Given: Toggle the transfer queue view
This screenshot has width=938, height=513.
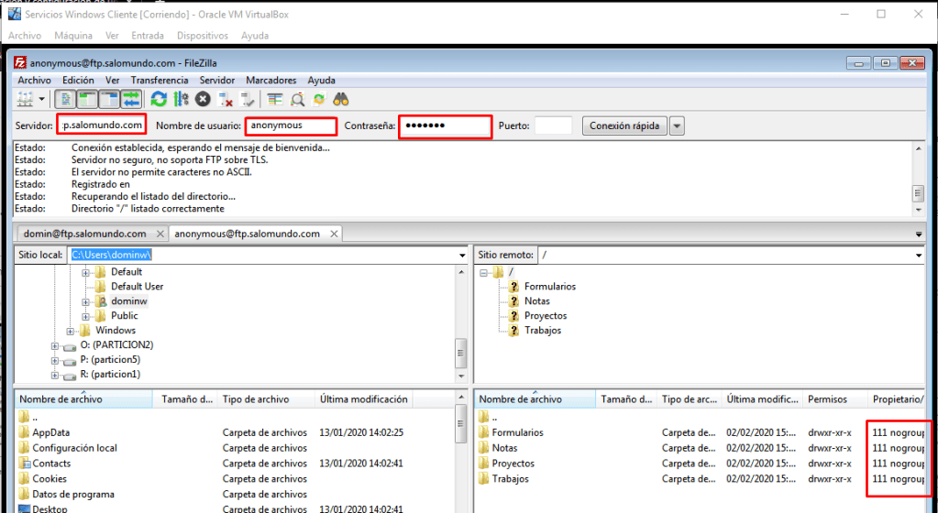Looking at the screenshot, I should coord(131,99).
